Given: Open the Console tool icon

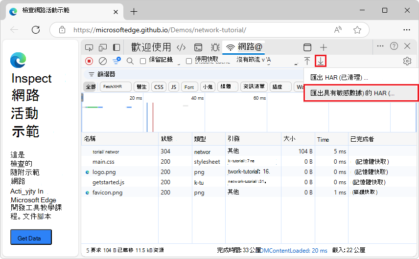Looking at the screenshot, I should pos(198,47).
